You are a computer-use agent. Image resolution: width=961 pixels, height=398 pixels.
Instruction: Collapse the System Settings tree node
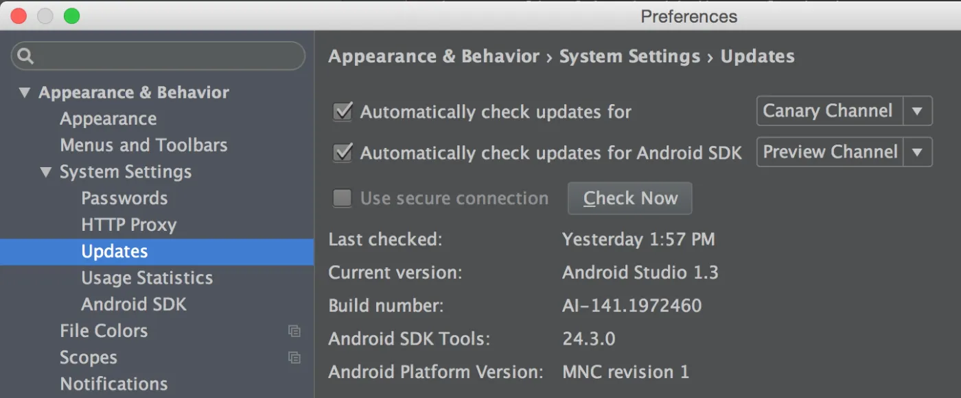point(46,172)
